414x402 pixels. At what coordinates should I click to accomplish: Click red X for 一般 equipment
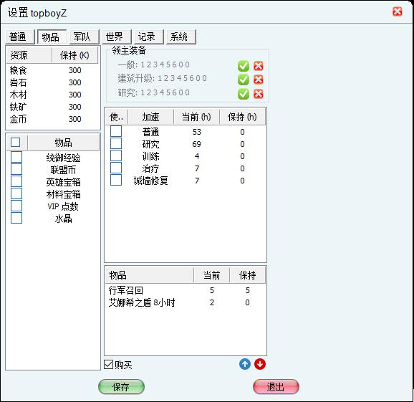coord(259,66)
